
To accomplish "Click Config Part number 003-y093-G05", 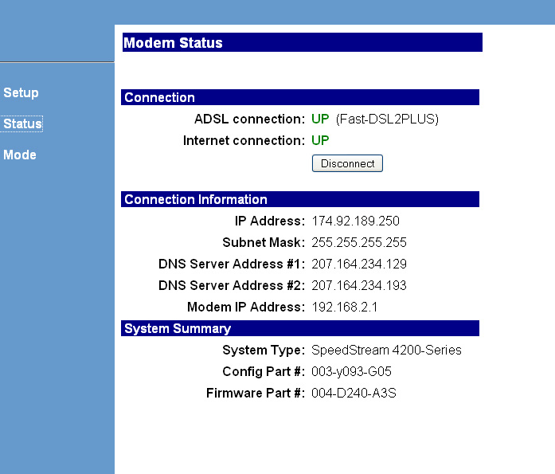I will pyautogui.click(x=351, y=372).
